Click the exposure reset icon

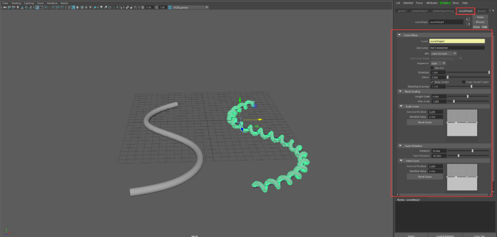click(x=143, y=7)
